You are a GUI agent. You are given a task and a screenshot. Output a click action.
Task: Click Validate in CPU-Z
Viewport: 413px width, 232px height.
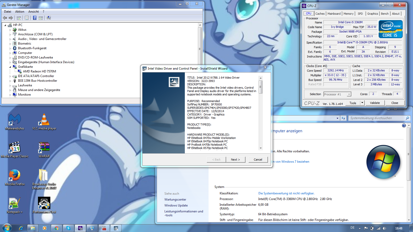tap(375, 103)
